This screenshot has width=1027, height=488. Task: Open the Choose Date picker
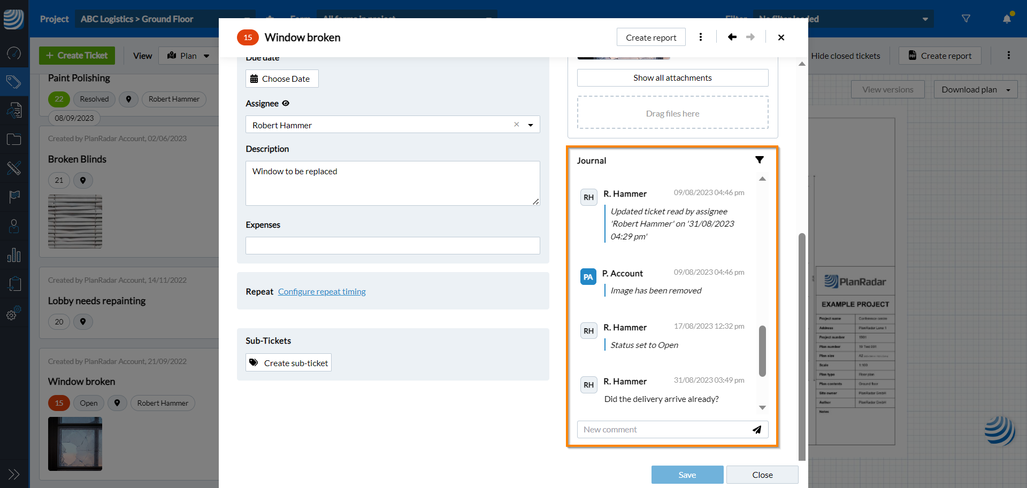point(281,79)
